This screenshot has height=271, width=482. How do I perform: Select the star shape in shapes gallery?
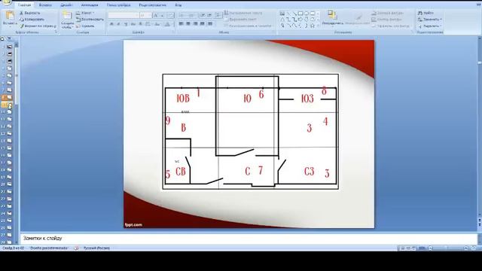point(313,26)
